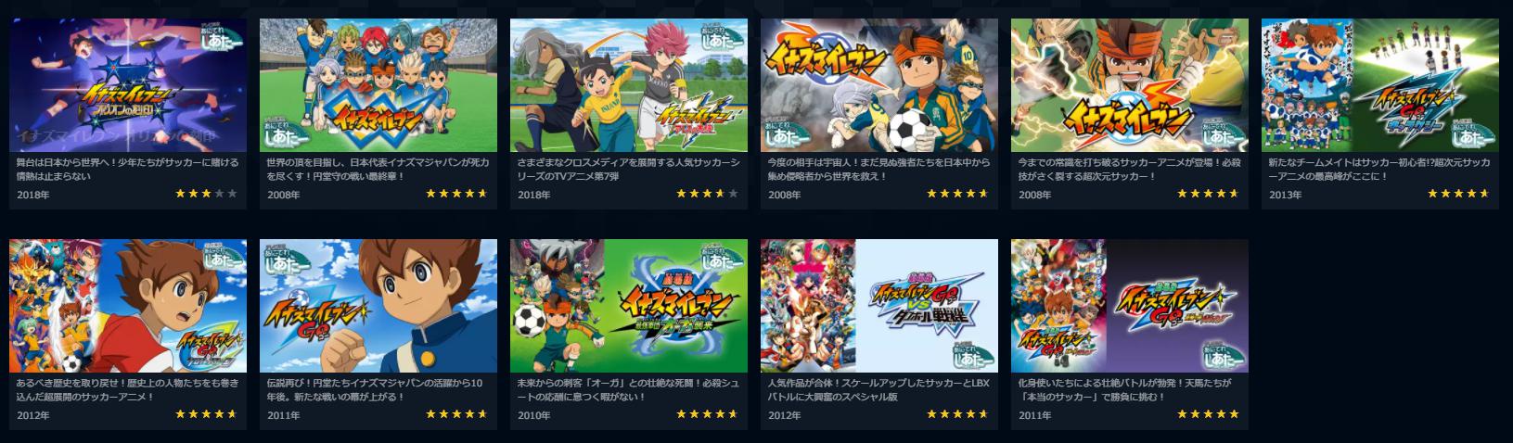Open the thumbnail of the goalkeeper holding a soccer ball

click(x=879, y=85)
